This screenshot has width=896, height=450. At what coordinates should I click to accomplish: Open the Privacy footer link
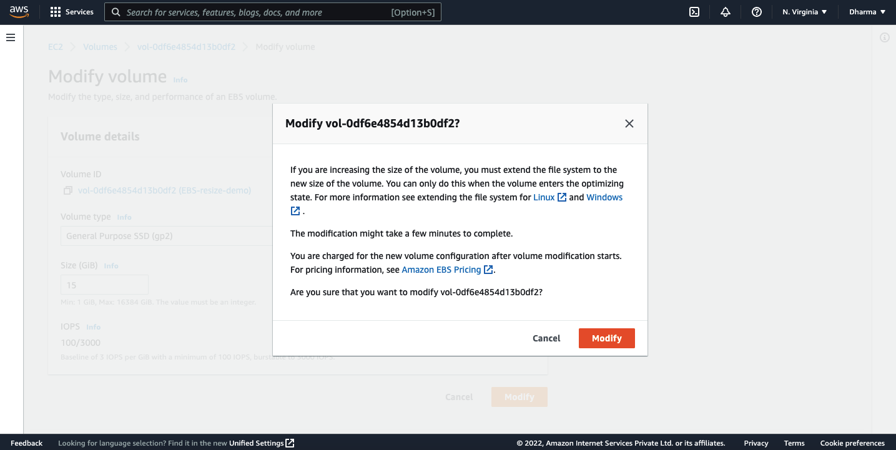point(756,443)
